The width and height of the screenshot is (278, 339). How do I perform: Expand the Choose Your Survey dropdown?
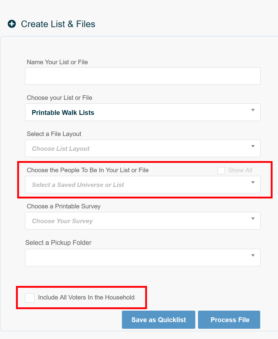[142, 221]
